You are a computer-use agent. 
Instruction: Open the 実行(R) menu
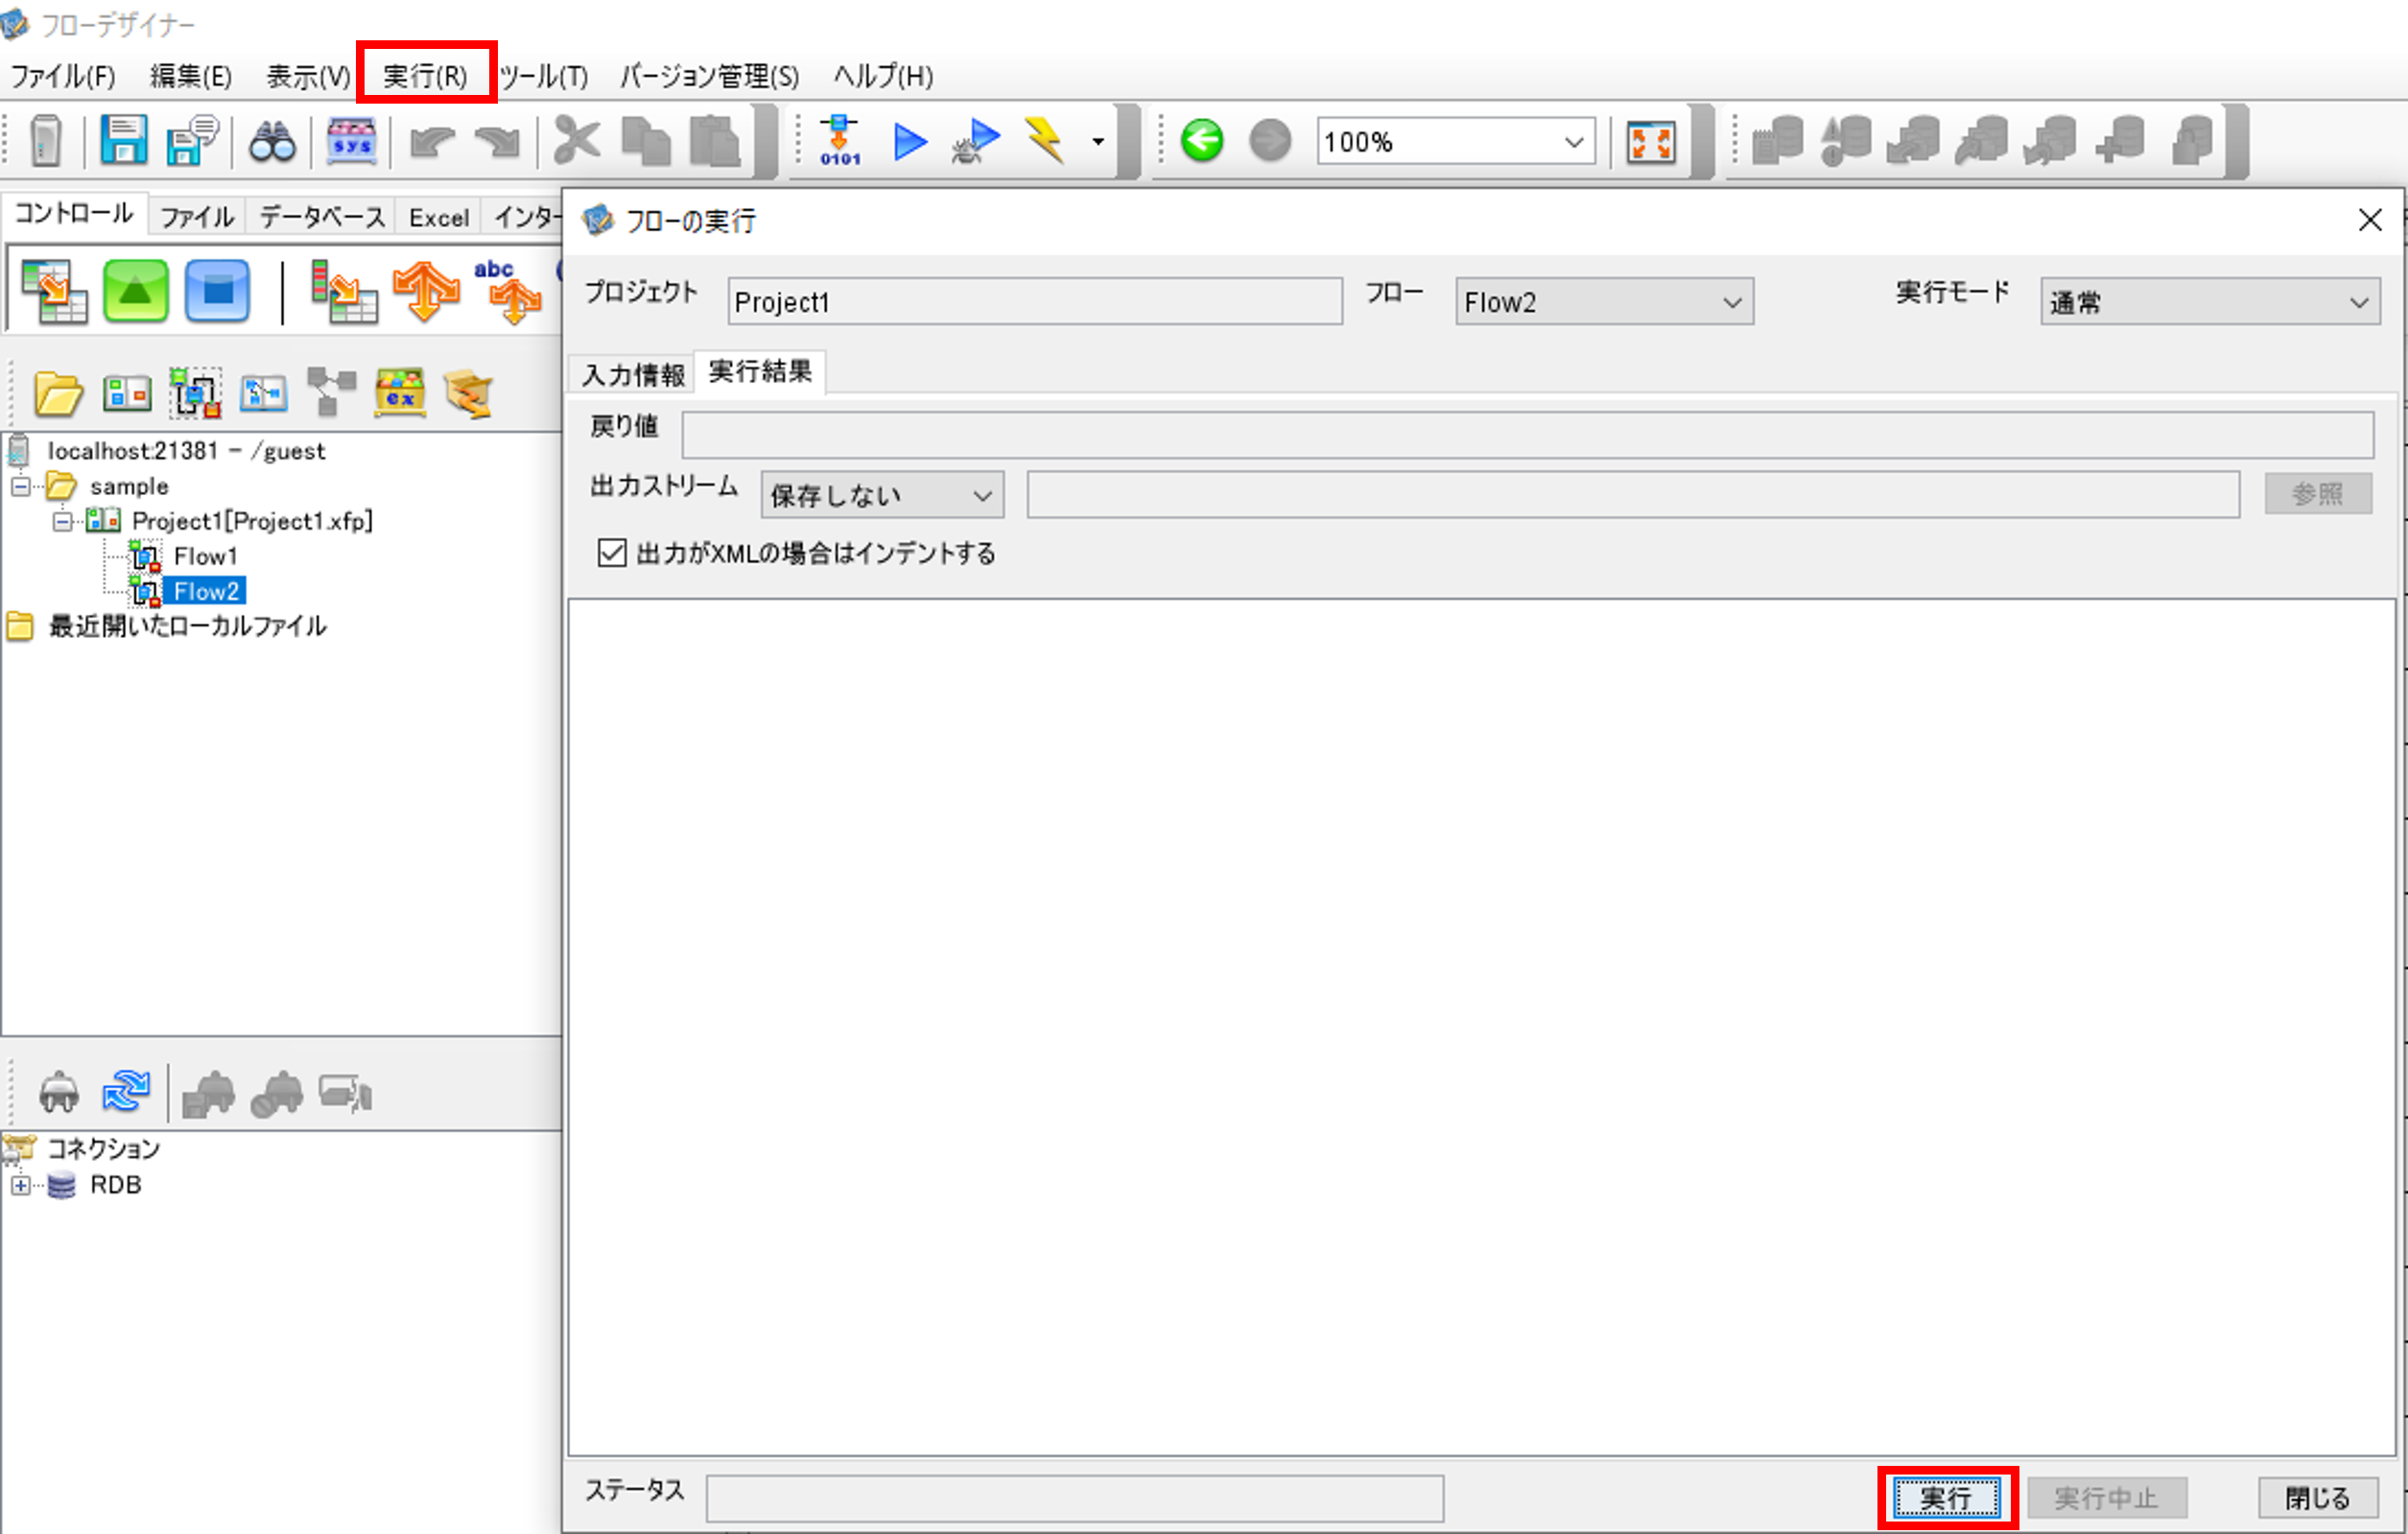point(426,75)
